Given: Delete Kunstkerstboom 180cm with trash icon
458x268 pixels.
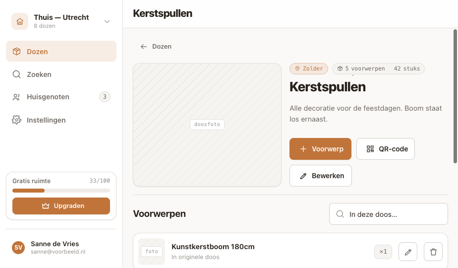Looking at the screenshot, I should [433, 252].
